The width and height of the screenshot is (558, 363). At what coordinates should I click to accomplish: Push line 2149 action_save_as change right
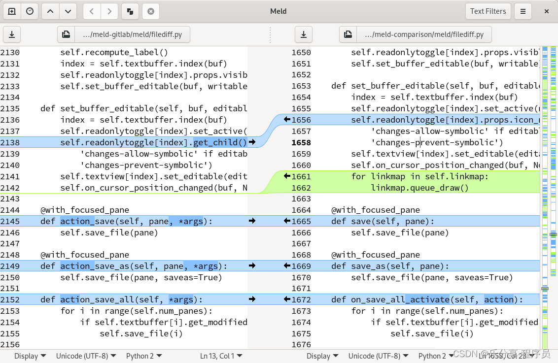click(252, 266)
